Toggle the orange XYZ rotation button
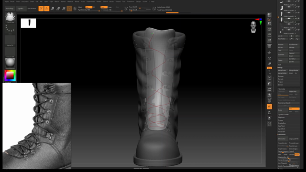306x172 pixels. tap(269, 68)
